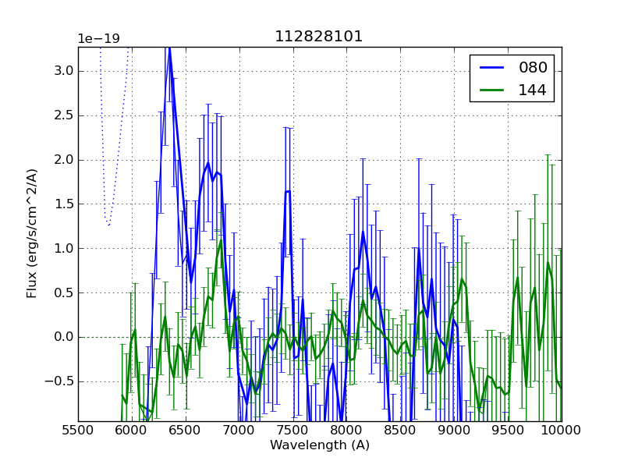Click the Wavelength (A) axis label
Viewport: 624px width, 468px height.
[320, 445]
